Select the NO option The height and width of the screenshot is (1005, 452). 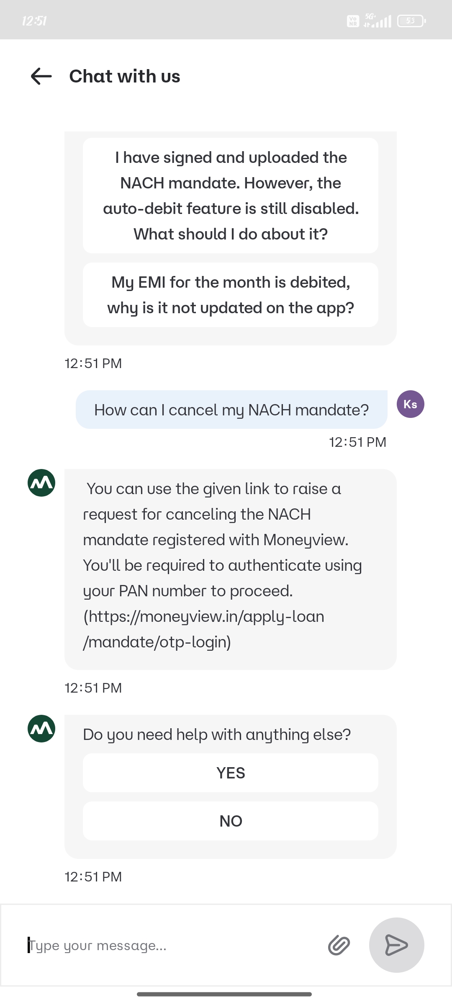coord(231,821)
